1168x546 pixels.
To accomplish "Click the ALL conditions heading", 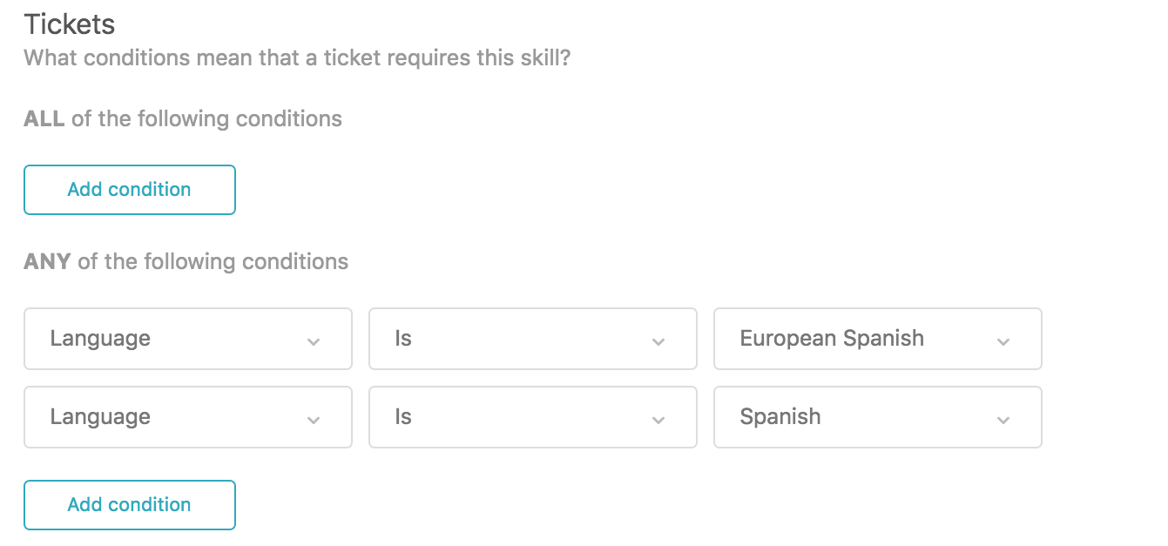I will pos(182,118).
